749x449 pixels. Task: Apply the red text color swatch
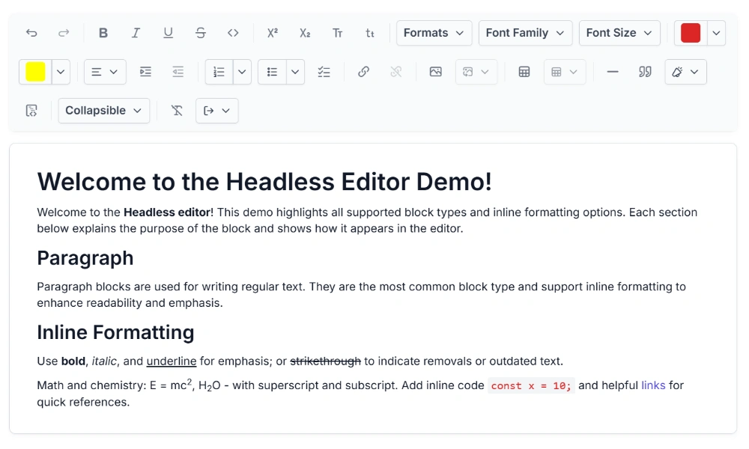coord(691,33)
